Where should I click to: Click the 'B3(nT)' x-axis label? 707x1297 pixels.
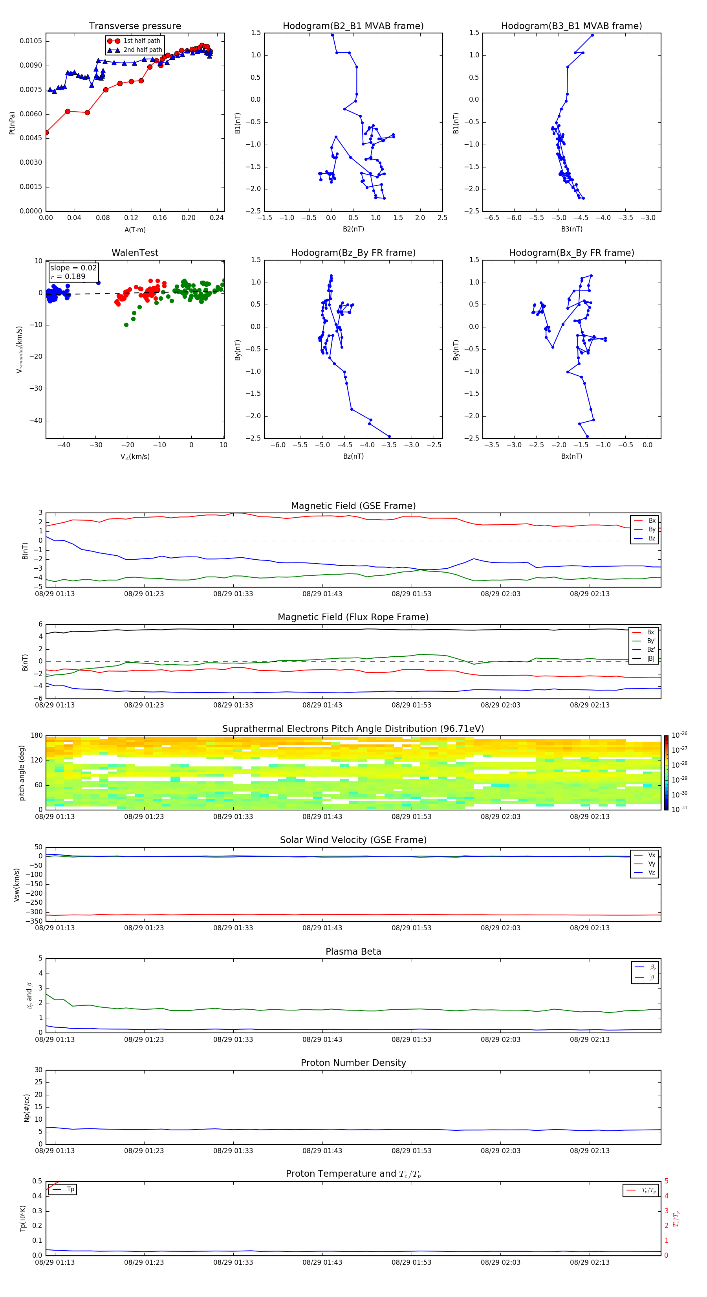(571, 229)
